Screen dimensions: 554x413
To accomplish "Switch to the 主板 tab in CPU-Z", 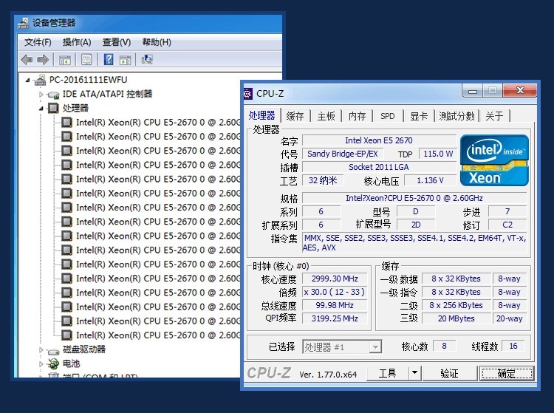I will [326, 116].
